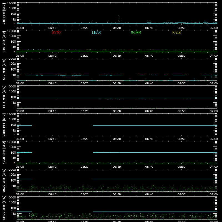222x222 pixels.
Task: Click the green SGMR station label
Action: pyautogui.click(x=136, y=32)
